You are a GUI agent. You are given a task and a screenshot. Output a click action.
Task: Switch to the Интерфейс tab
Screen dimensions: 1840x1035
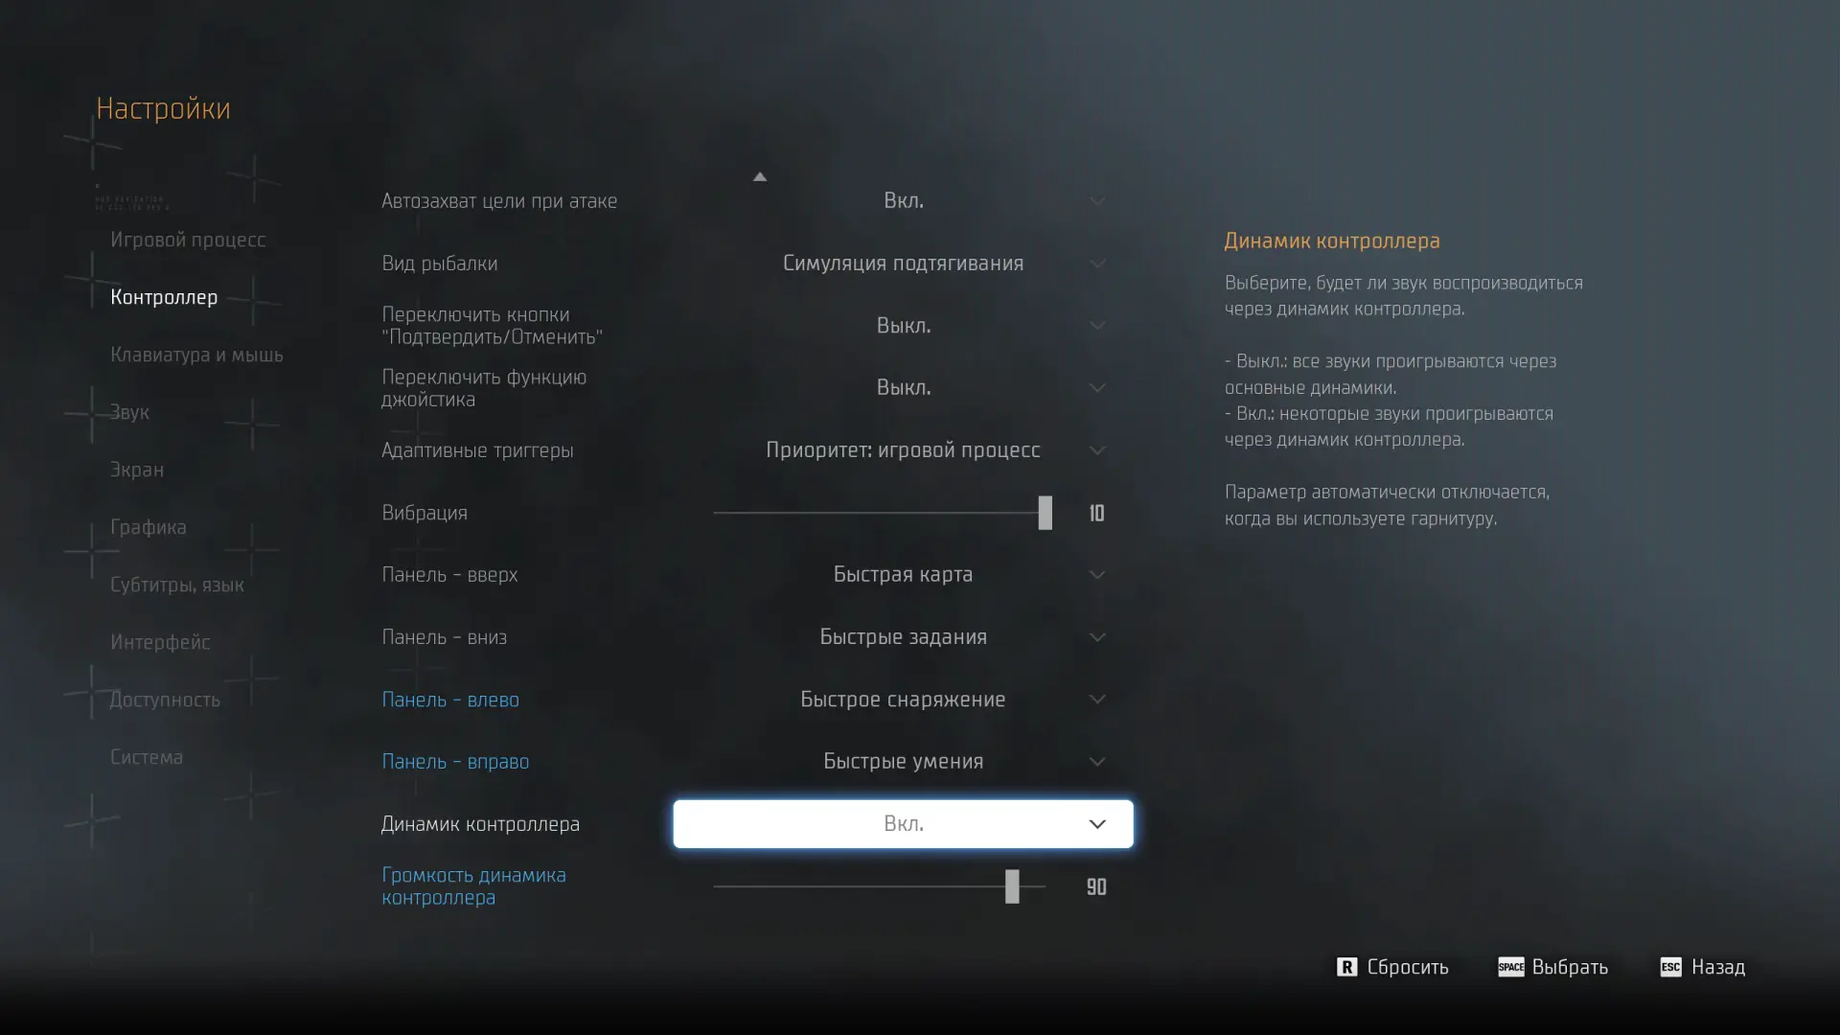click(x=160, y=642)
